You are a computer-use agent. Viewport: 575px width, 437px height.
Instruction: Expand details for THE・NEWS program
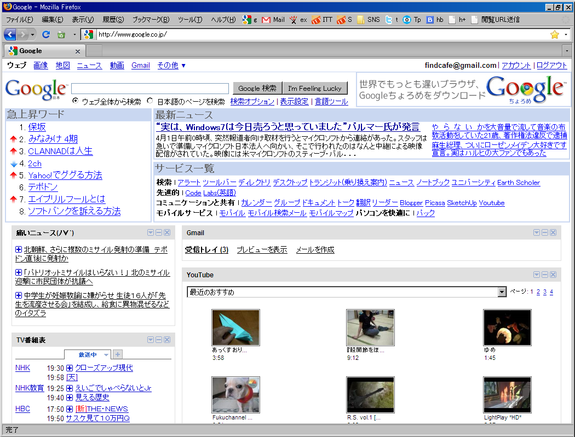click(x=70, y=409)
